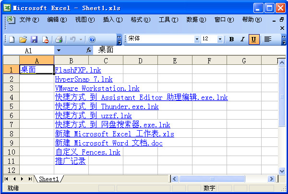
Task: Print the sheet with the printer icon
Action: [59, 39]
